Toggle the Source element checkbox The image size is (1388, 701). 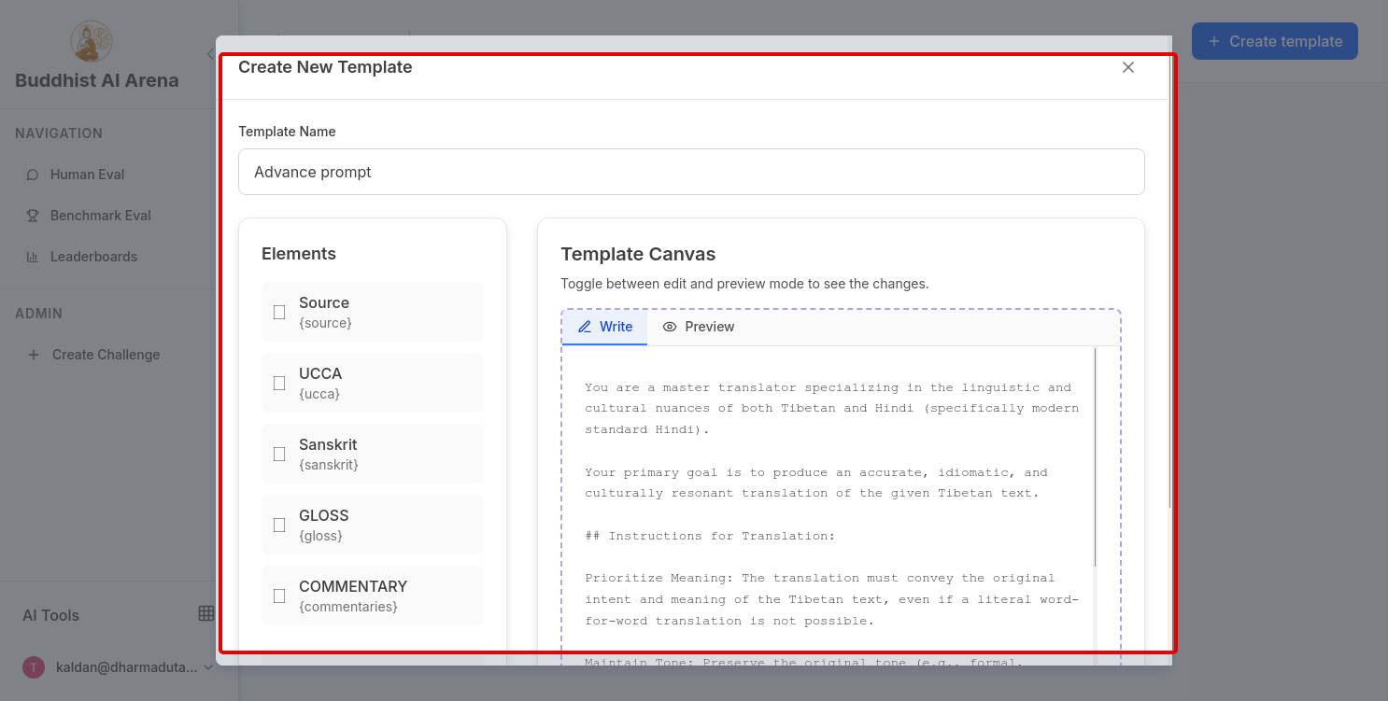click(x=279, y=312)
